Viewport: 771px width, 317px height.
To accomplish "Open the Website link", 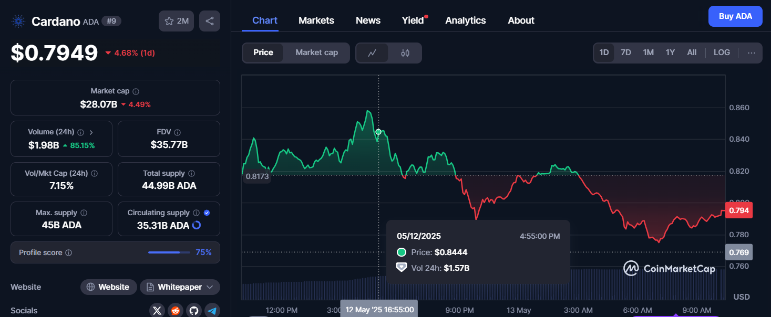I will coord(109,287).
